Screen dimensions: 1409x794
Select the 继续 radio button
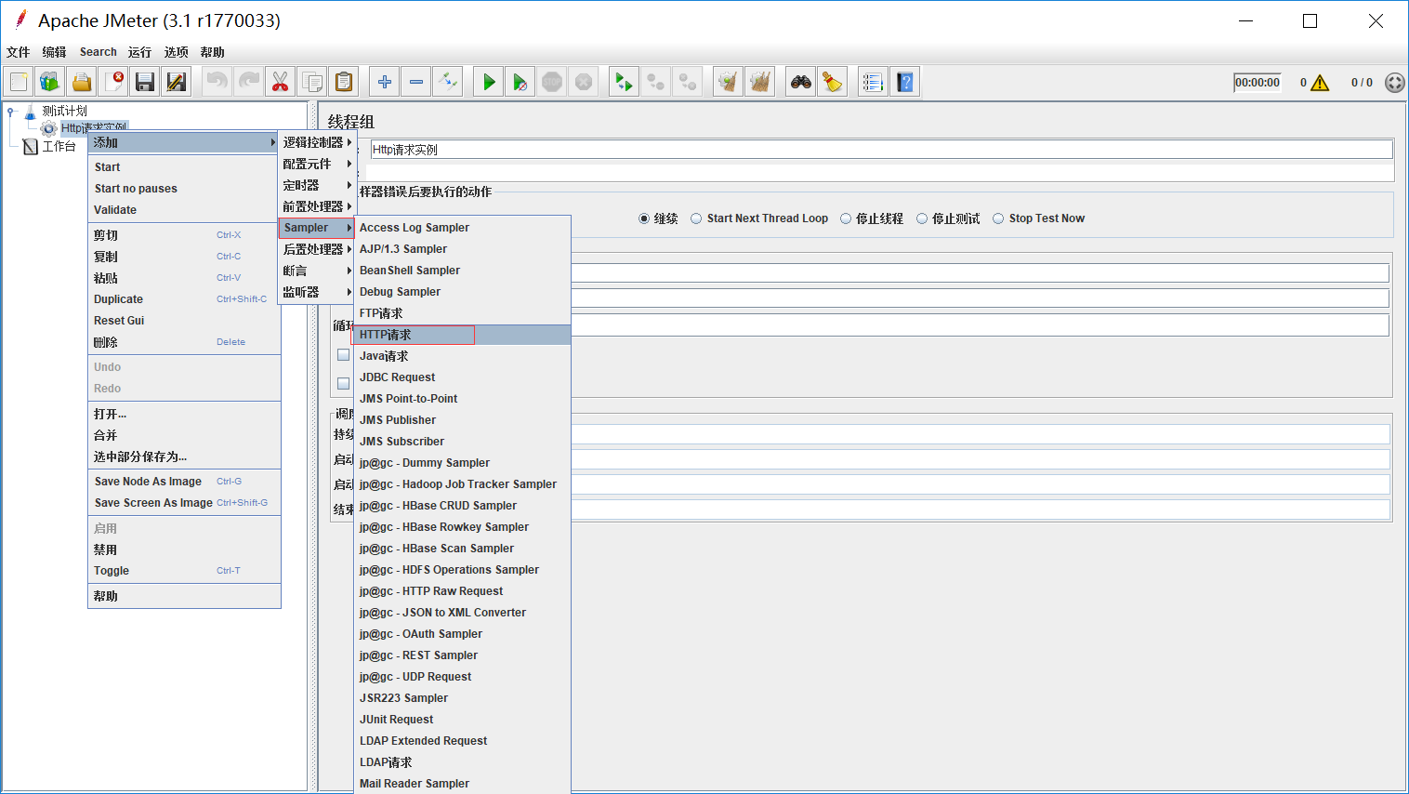click(644, 218)
